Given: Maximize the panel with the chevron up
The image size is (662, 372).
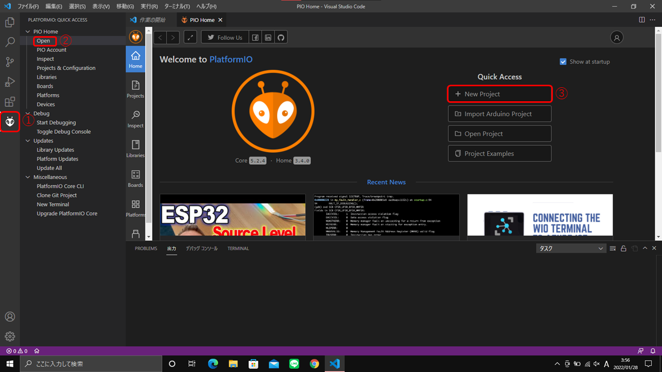Looking at the screenshot, I should [645, 249].
